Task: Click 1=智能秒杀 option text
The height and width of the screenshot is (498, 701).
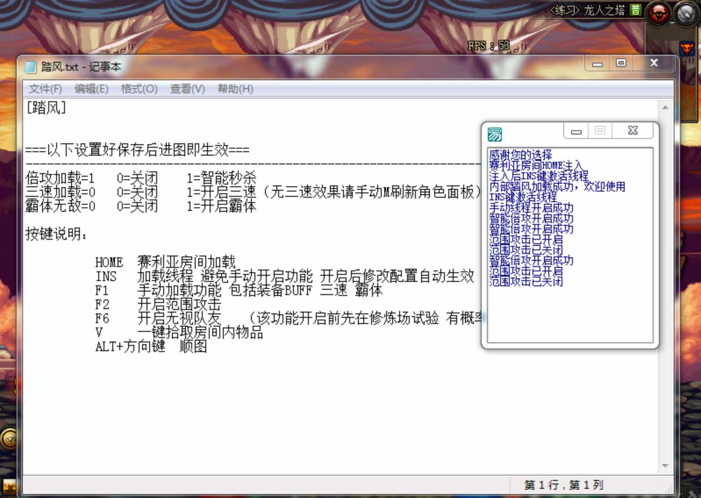Action: tap(222, 178)
